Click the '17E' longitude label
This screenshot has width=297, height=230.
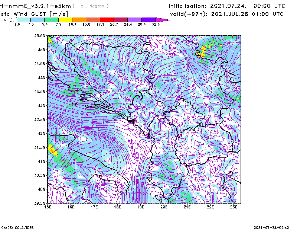(94, 207)
